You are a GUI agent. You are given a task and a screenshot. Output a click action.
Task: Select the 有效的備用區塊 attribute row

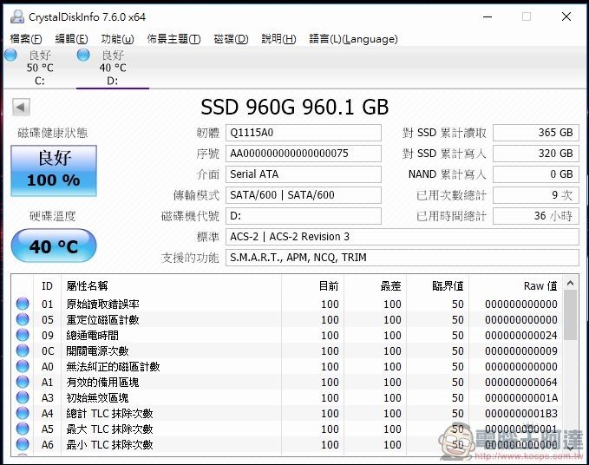pyautogui.click(x=287, y=382)
